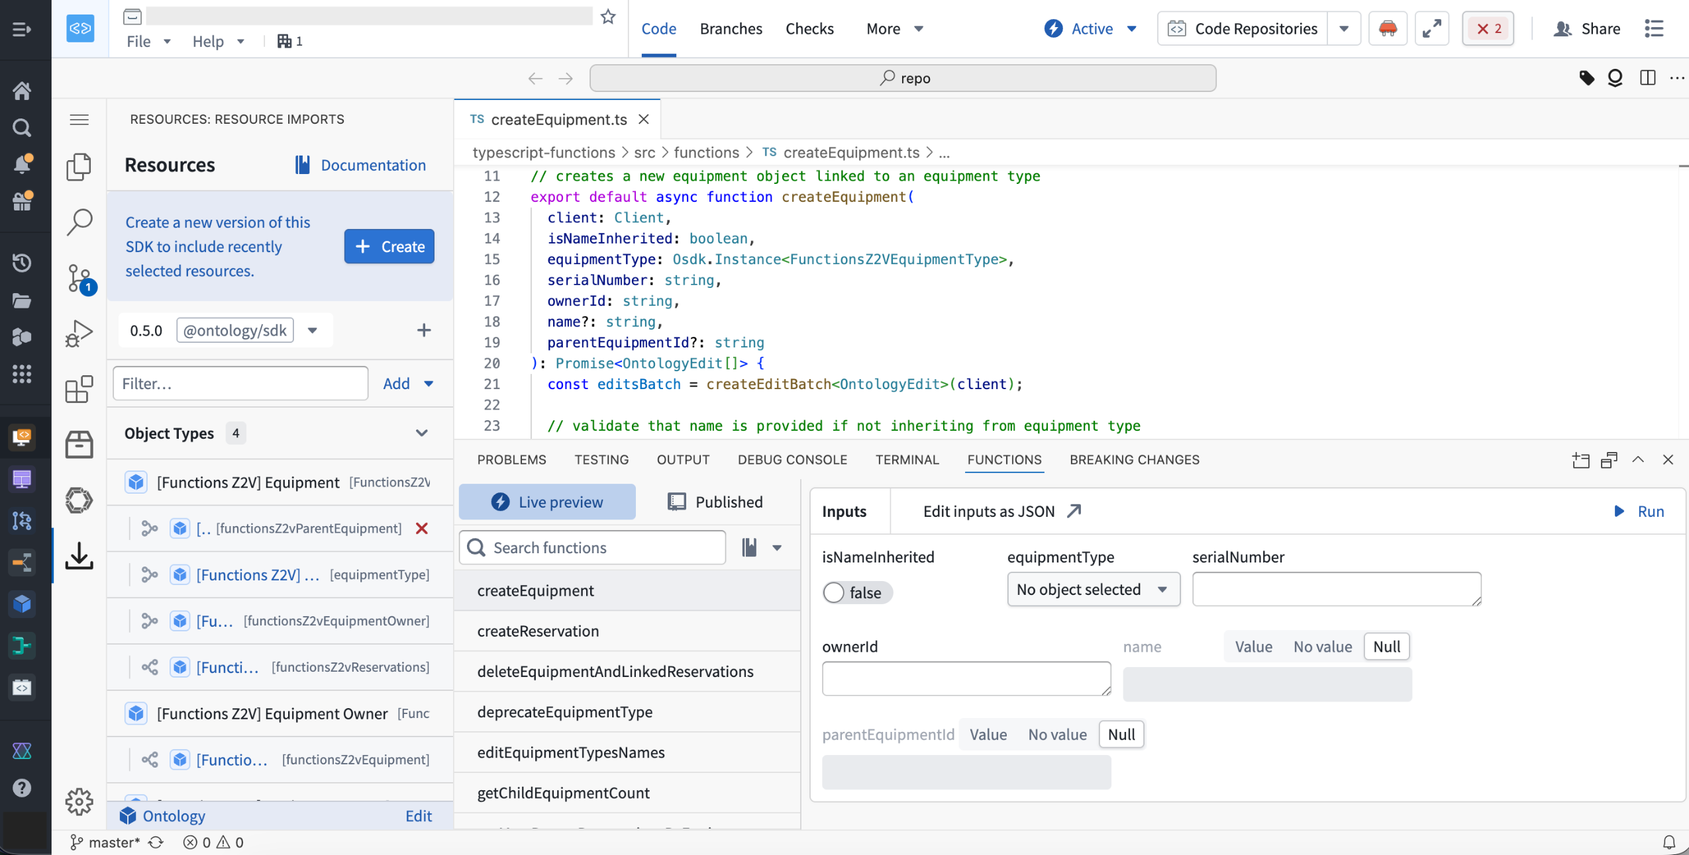Viewport: 1689px width, 855px height.
Task: Switch to the Branches tab
Action: point(731,28)
